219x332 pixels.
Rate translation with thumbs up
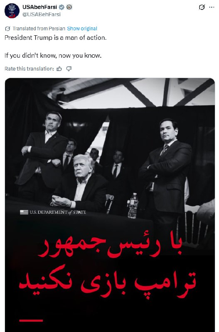click(59, 69)
